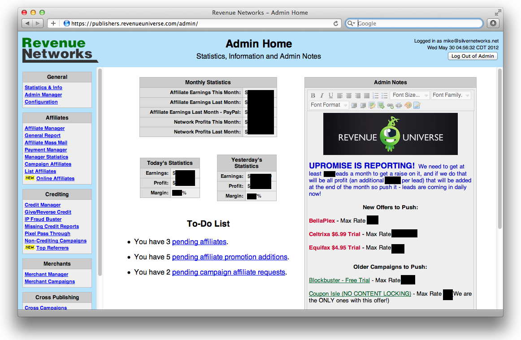Insert unordered bullet list in Admin Notes
This screenshot has height=340, width=521.
click(384, 95)
